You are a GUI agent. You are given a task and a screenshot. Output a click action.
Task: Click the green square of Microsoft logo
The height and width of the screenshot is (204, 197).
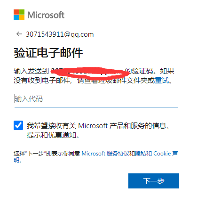(22, 12)
